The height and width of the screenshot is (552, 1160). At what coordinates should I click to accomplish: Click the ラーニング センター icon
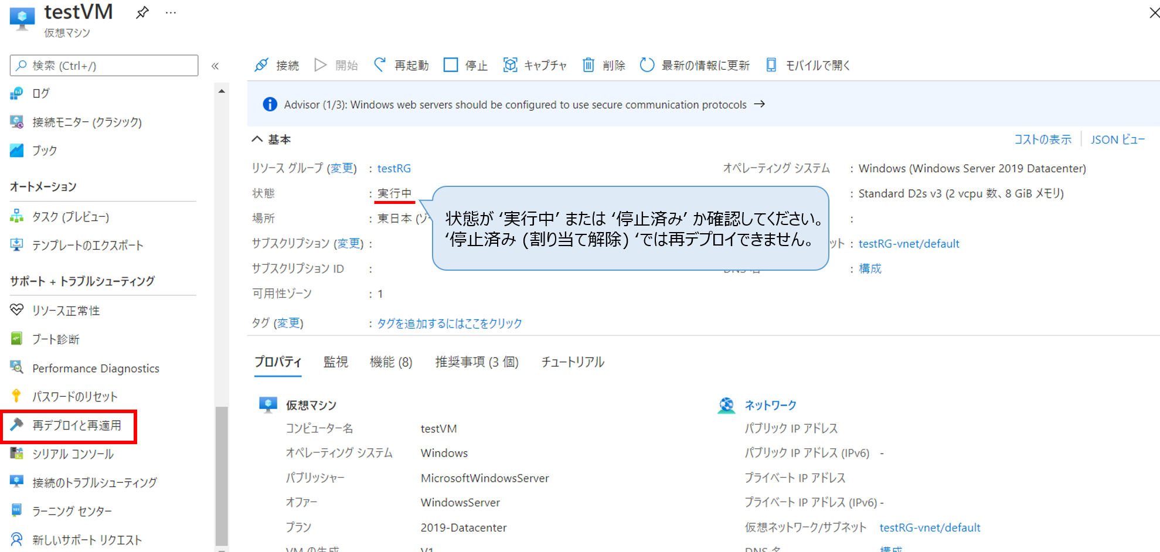click(17, 510)
